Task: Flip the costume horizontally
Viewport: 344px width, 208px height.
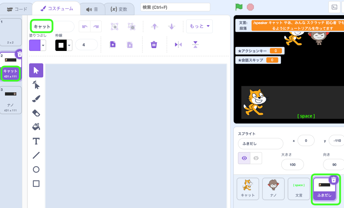Action: (178, 45)
